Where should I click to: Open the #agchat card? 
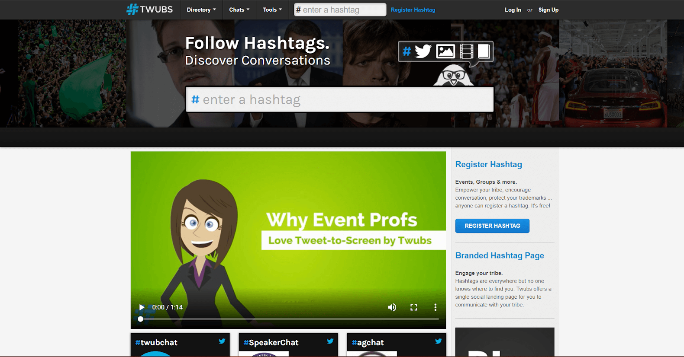click(x=397, y=344)
